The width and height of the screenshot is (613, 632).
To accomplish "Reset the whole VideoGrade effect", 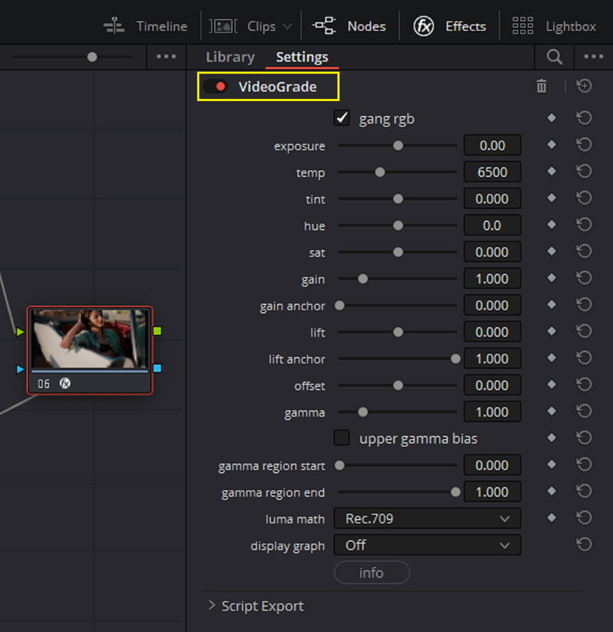I will [584, 86].
